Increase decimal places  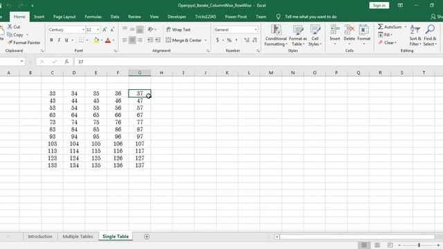click(x=247, y=40)
